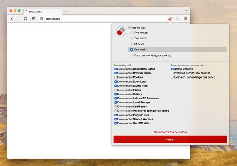
Task: Click the globe site info icon
Action: coord(42,19)
